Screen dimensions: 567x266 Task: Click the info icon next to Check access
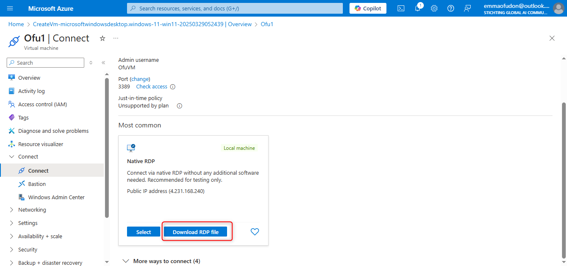point(173,87)
